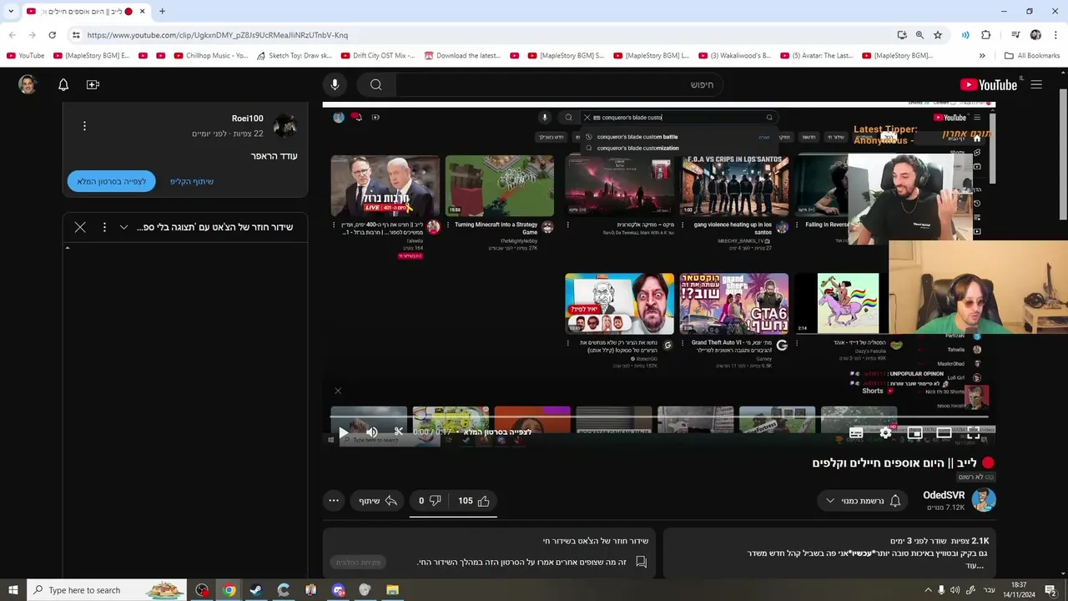The height and width of the screenshot is (601, 1068).
Task: Open clip card three-dot options
Action: click(x=84, y=126)
